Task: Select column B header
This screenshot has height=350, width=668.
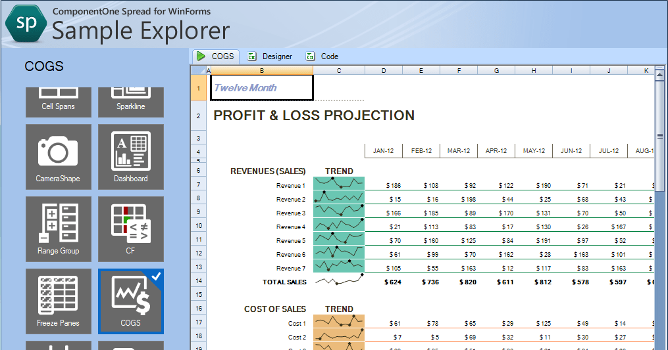Action: click(x=261, y=71)
